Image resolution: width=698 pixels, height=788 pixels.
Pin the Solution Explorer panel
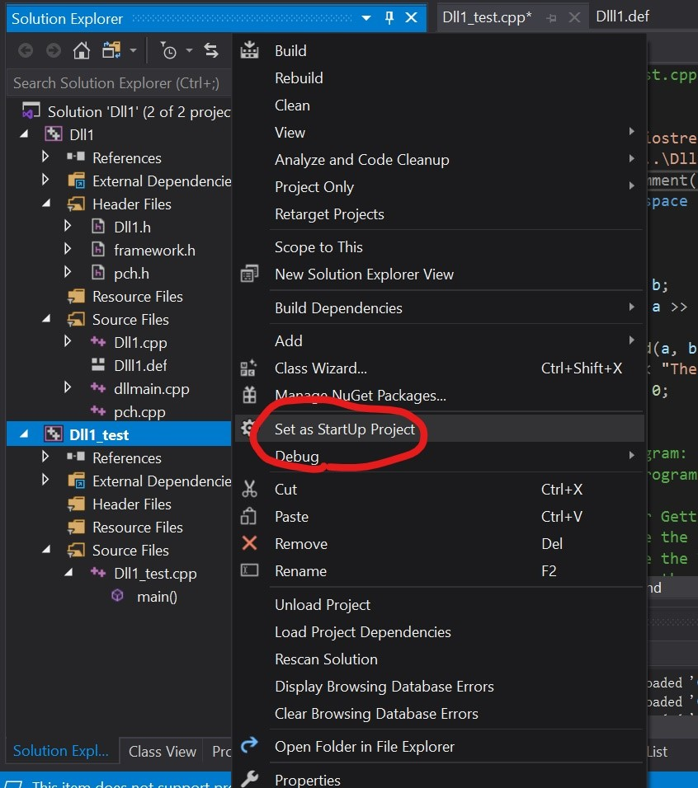pos(389,18)
